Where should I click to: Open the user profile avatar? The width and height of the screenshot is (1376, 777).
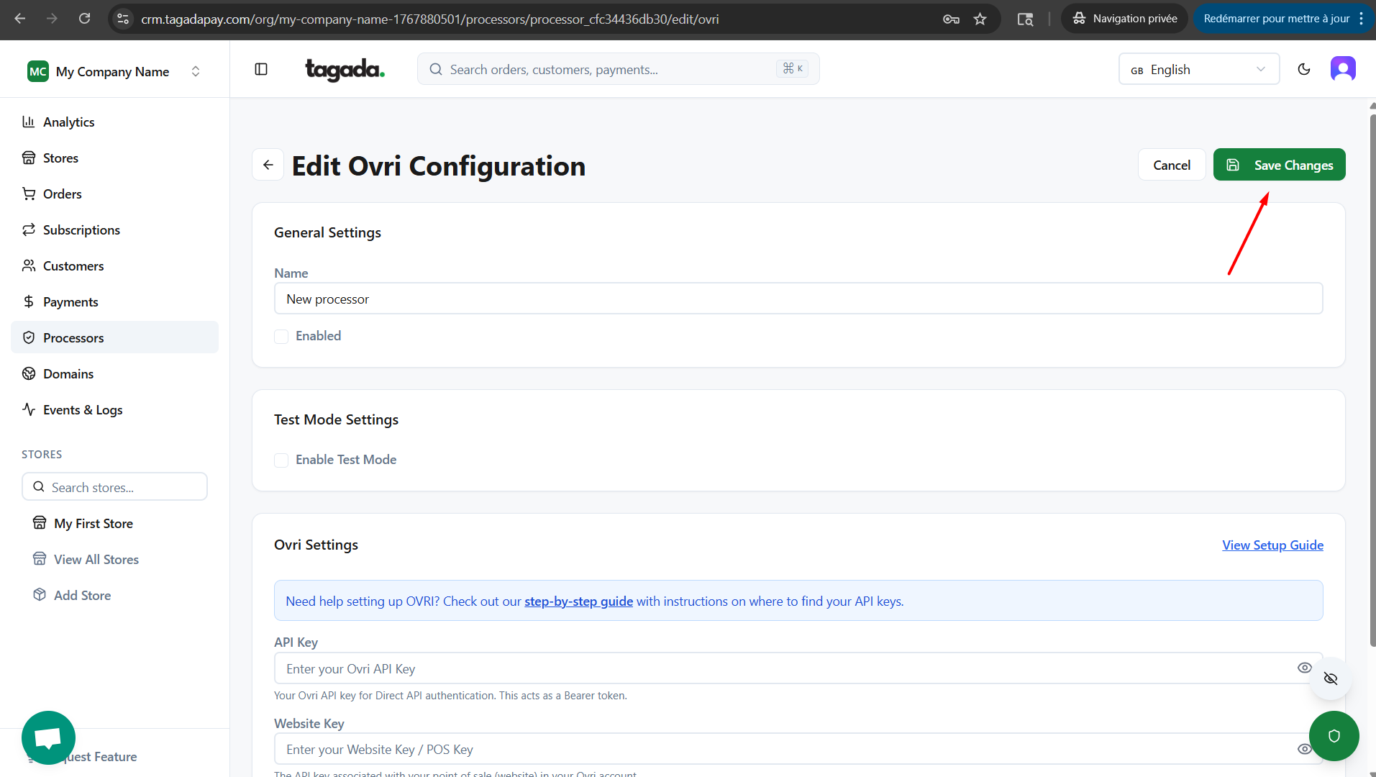point(1342,69)
